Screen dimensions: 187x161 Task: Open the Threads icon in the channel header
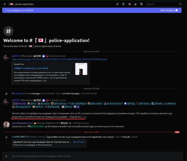pos(117,4)
